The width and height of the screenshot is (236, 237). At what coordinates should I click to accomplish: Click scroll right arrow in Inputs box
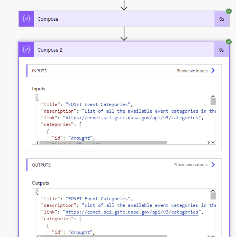[209, 142]
